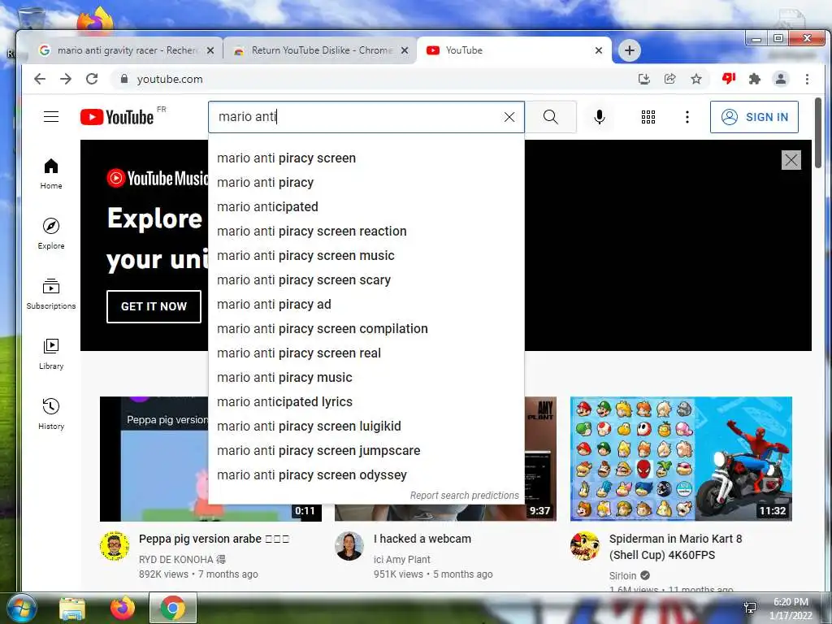Click the youtube.com address bar
This screenshot has width=832, height=624.
point(371,79)
